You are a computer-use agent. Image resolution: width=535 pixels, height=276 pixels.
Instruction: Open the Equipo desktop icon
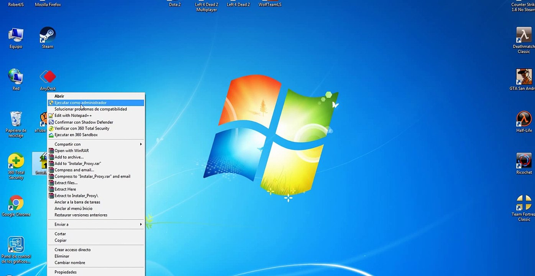pos(16,38)
